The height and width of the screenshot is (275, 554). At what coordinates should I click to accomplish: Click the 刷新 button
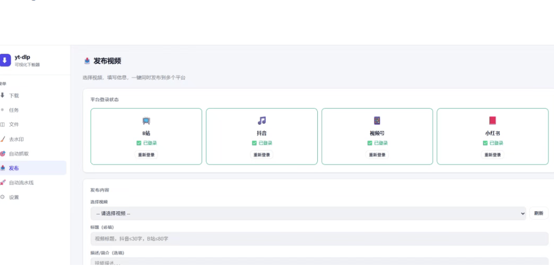(x=539, y=213)
